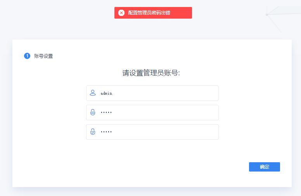Click the padlock icon in the password field
301x196 pixels.
pos(93,113)
